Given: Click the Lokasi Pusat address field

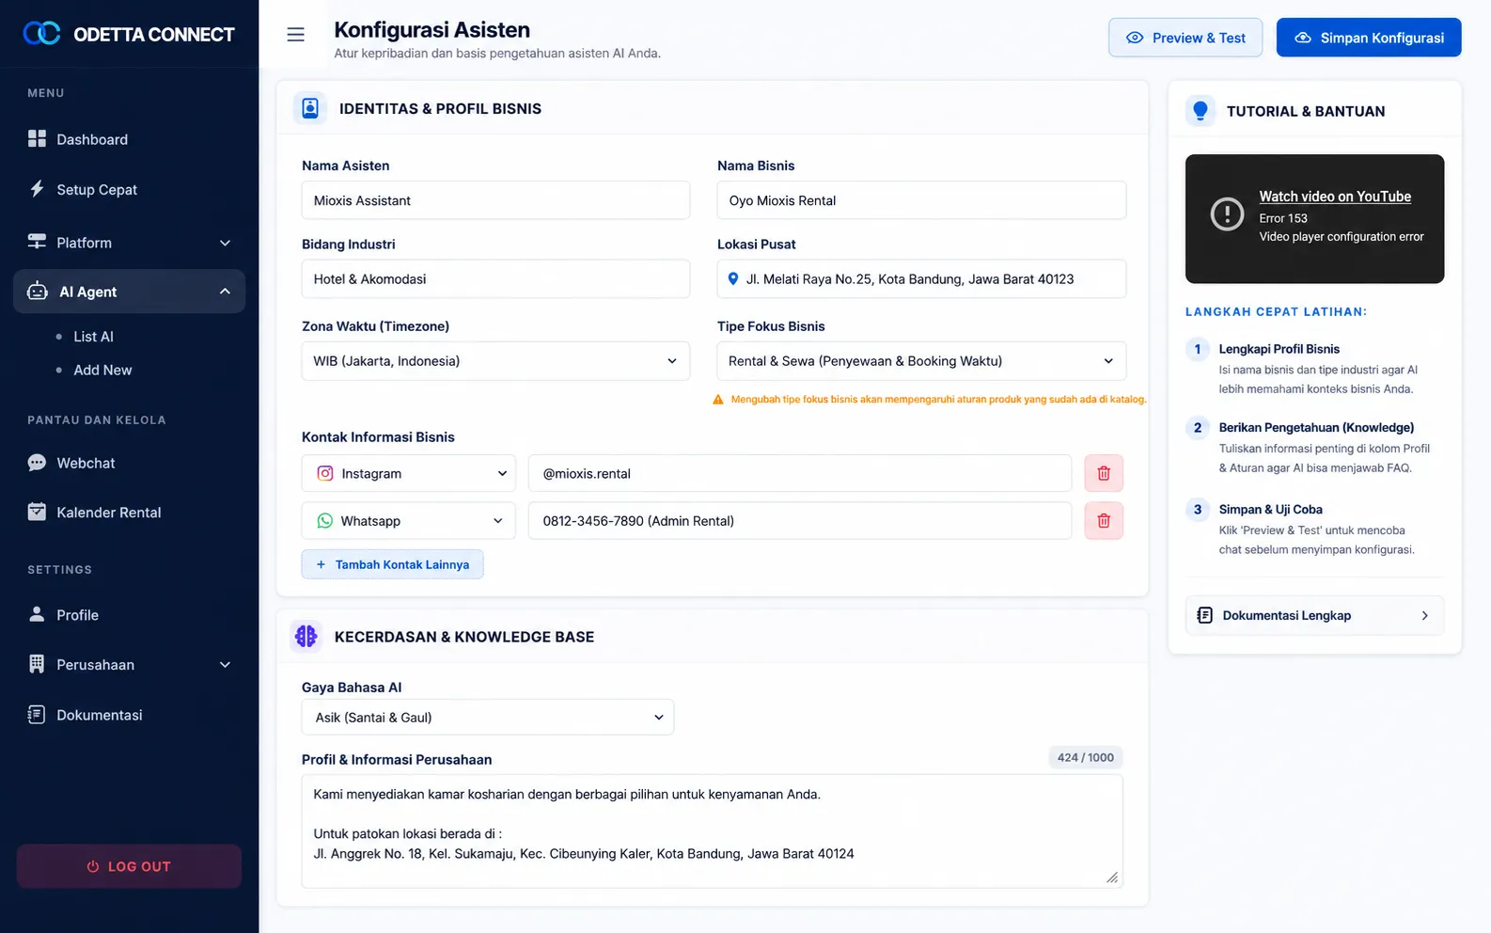Looking at the screenshot, I should tap(921, 278).
